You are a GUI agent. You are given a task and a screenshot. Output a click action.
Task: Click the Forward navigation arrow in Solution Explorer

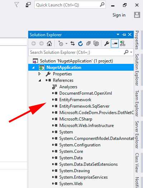tap(41, 43)
